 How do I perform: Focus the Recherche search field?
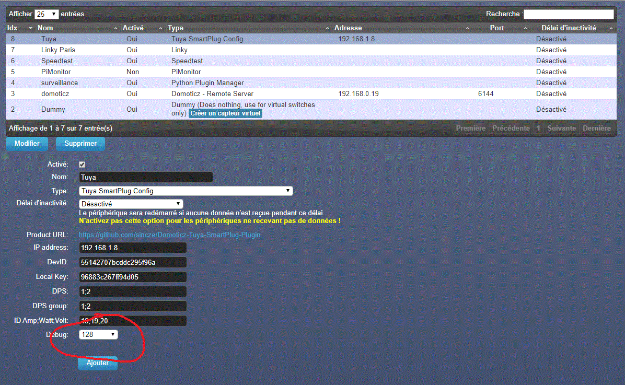(x=569, y=14)
